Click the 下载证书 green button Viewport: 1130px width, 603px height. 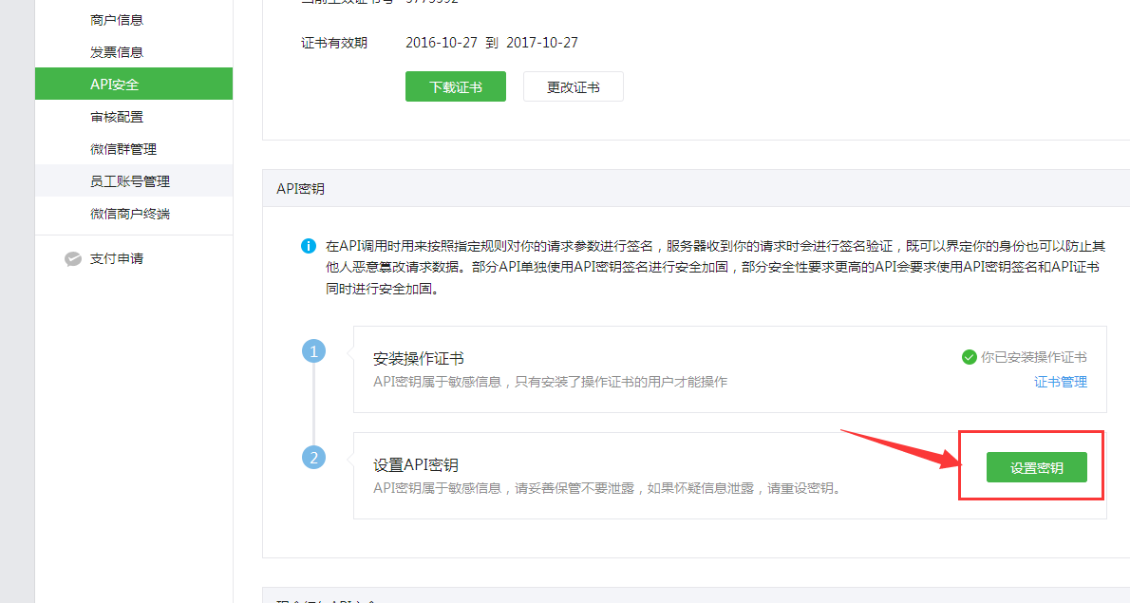[455, 85]
